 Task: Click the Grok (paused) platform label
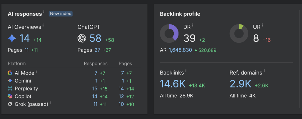[31, 104]
